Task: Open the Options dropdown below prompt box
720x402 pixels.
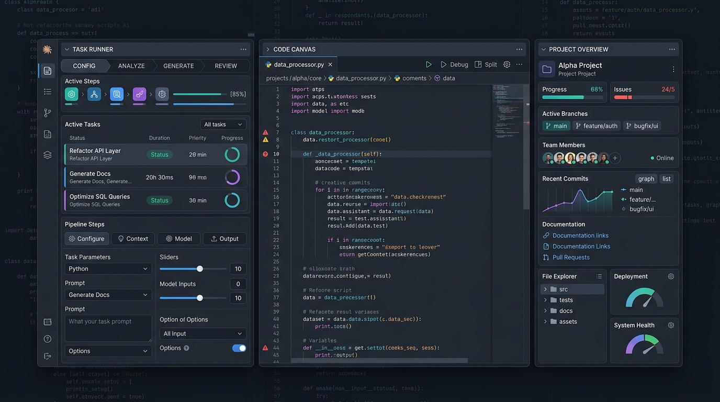Action: 108,351
